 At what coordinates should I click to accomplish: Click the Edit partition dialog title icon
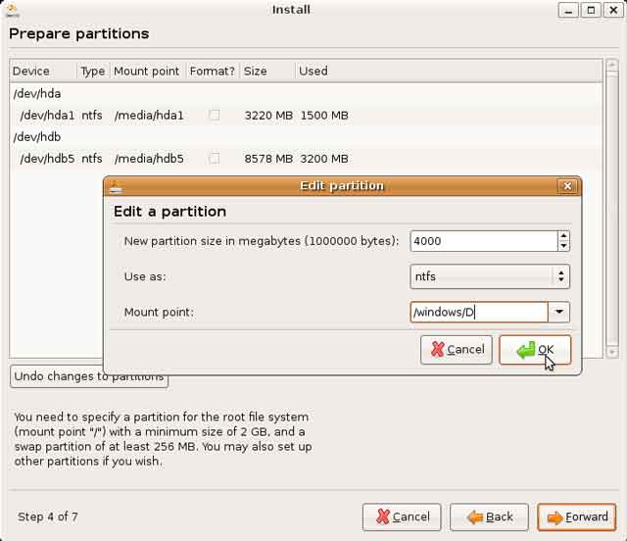click(x=116, y=186)
